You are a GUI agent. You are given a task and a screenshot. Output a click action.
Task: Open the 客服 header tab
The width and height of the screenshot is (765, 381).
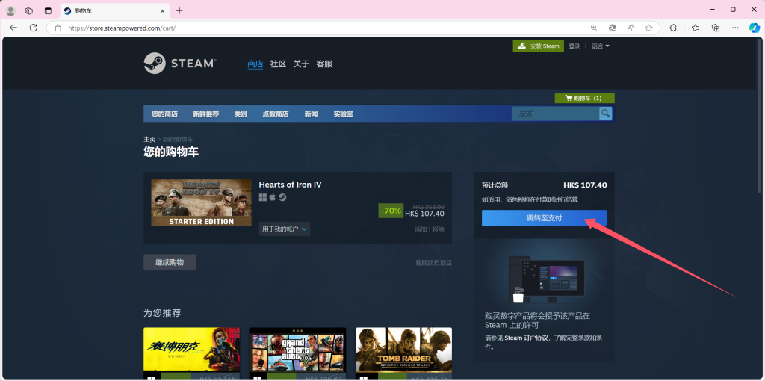[x=324, y=64]
